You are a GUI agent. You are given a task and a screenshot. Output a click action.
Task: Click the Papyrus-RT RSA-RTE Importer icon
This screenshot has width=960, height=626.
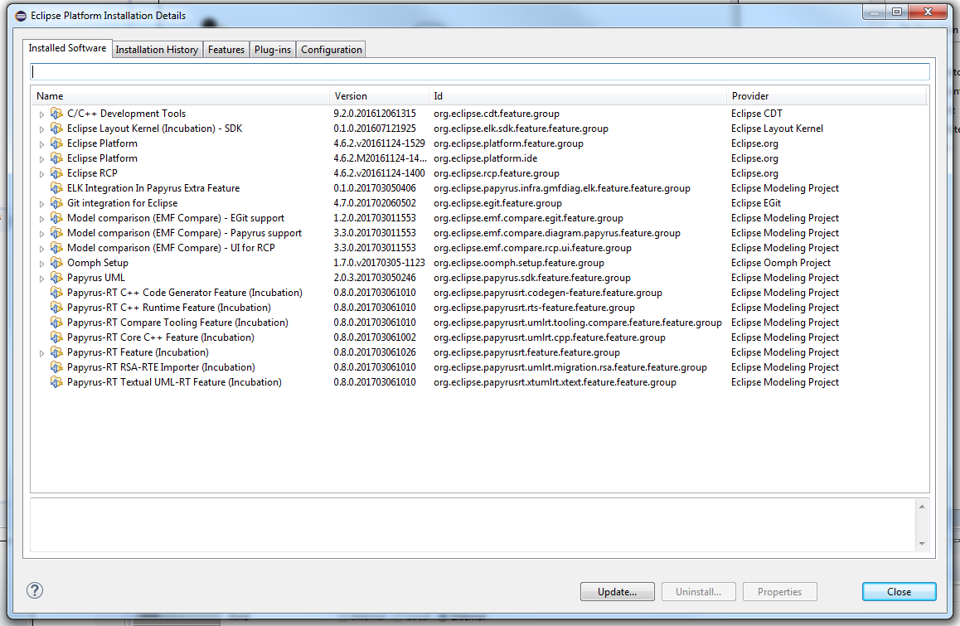[x=56, y=367]
